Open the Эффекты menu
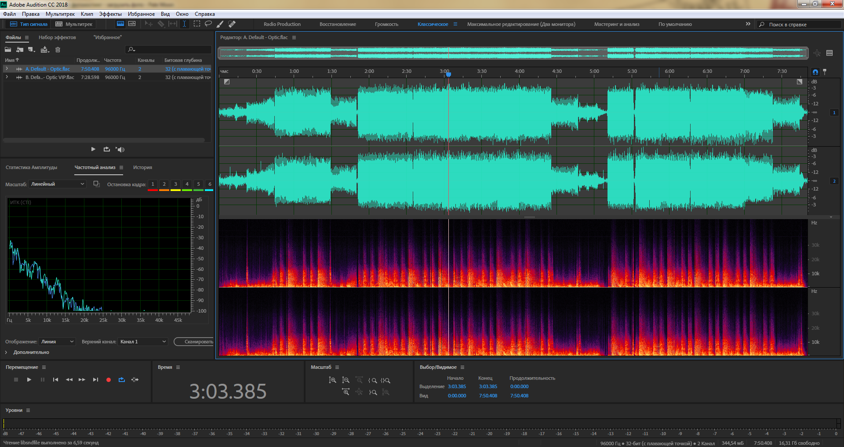Image resolution: width=844 pixels, height=447 pixels. [x=110, y=14]
